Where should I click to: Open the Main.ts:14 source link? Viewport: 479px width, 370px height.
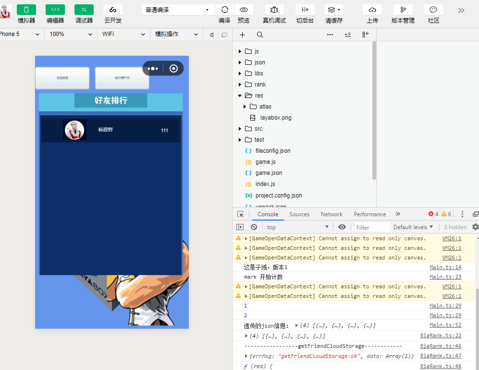click(445, 267)
